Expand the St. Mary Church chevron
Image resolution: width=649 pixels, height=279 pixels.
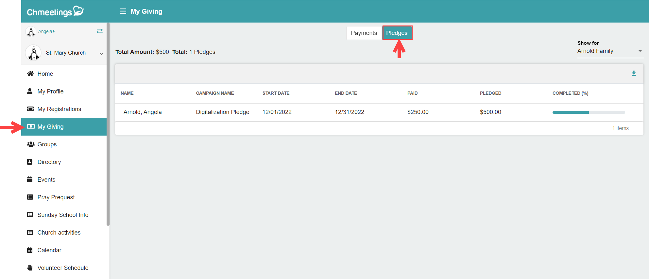coord(101,54)
